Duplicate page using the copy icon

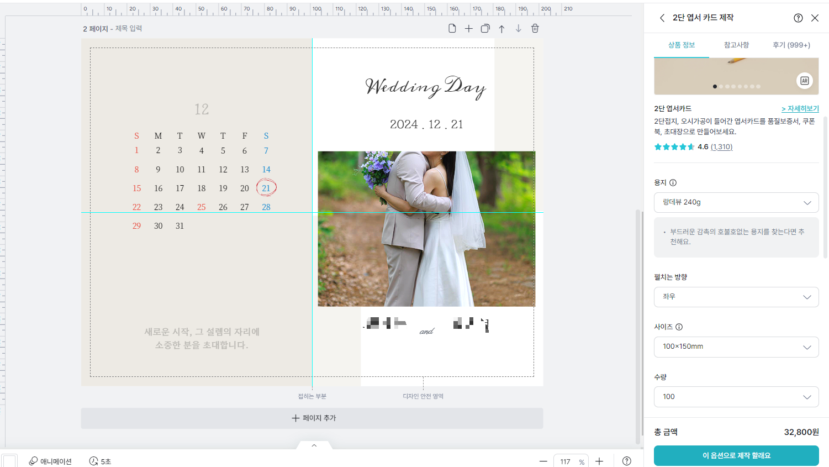[x=485, y=28]
